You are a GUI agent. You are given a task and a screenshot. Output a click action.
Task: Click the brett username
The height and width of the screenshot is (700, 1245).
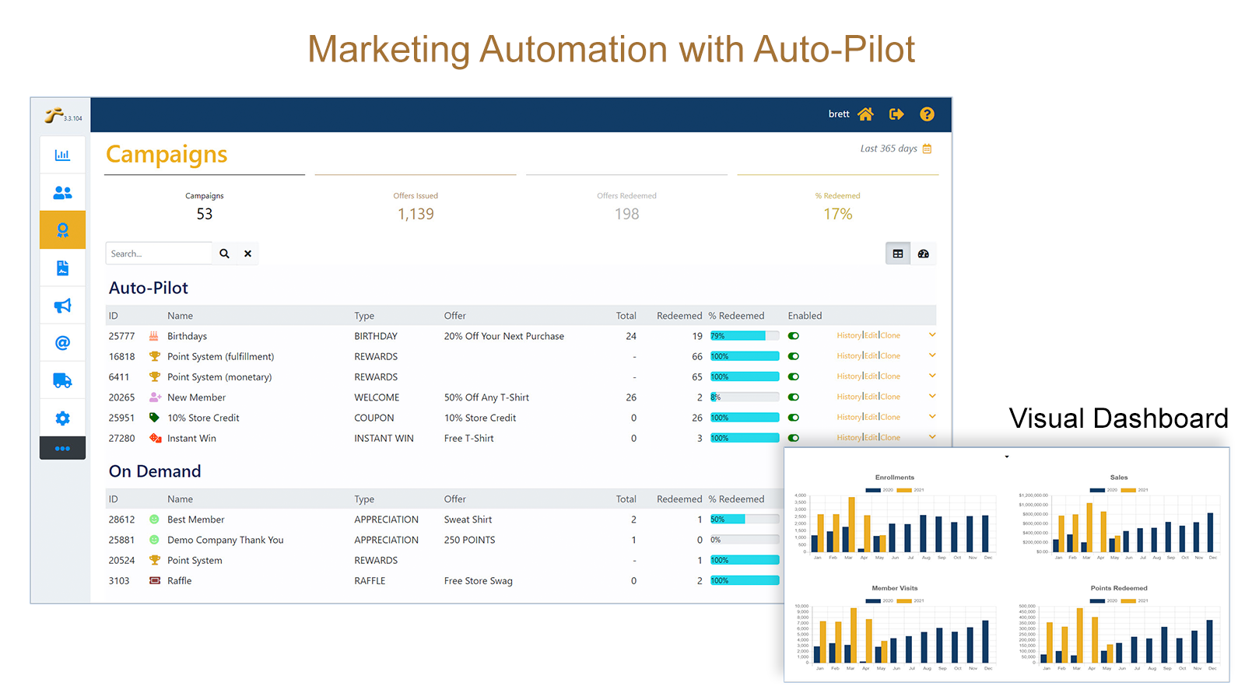coord(839,114)
